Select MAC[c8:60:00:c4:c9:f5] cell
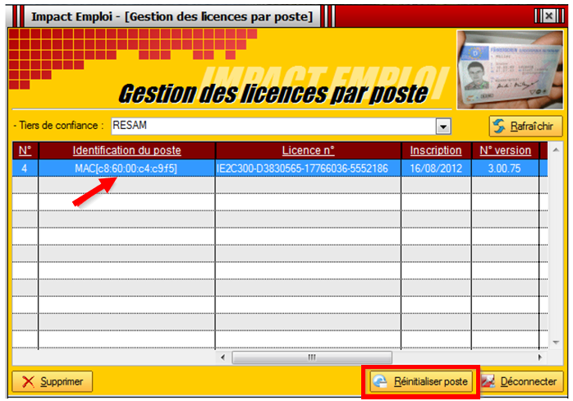 point(126,168)
